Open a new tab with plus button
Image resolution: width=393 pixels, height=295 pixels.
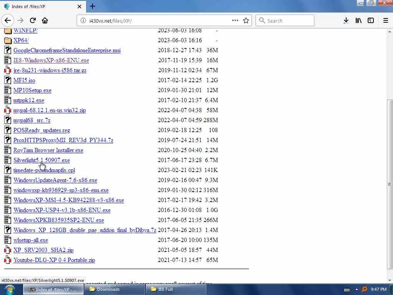tap(92, 6)
